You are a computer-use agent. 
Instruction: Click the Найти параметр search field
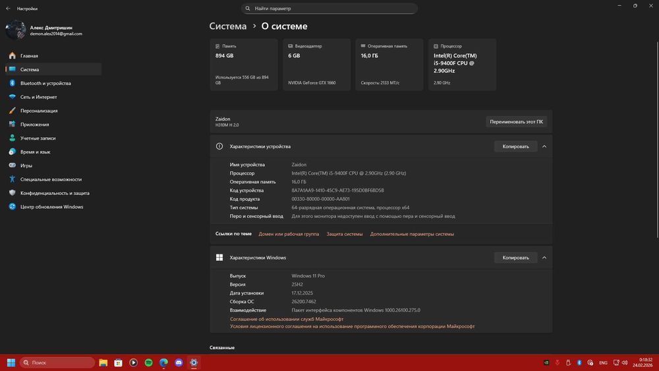[329, 9]
